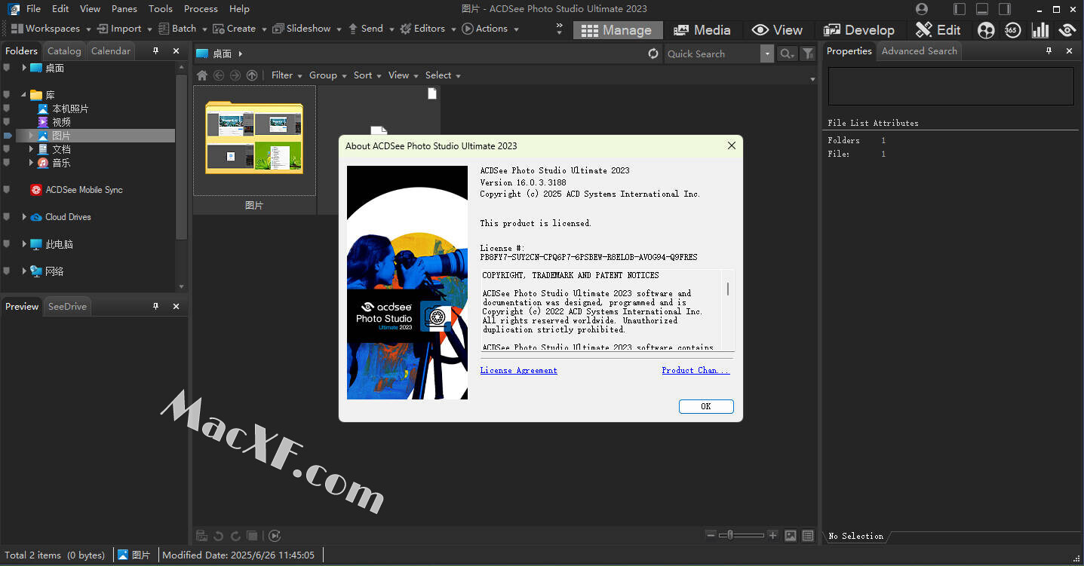The width and height of the screenshot is (1084, 566).
Task: Expand 桌面 tree node
Action: pos(24,68)
